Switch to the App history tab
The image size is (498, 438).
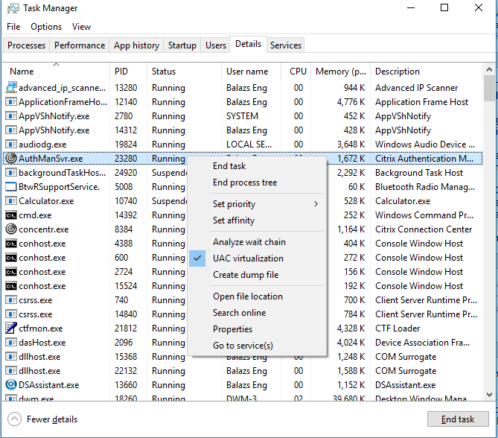[136, 45]
